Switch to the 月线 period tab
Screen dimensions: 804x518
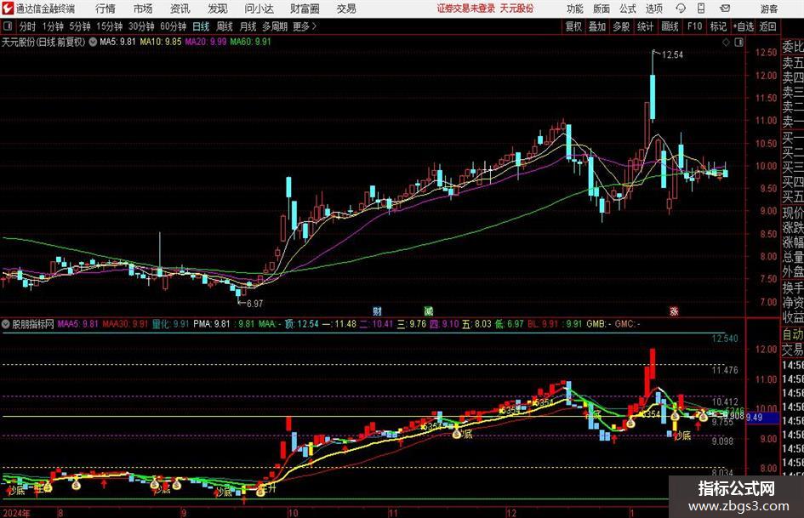coord(248,26)
